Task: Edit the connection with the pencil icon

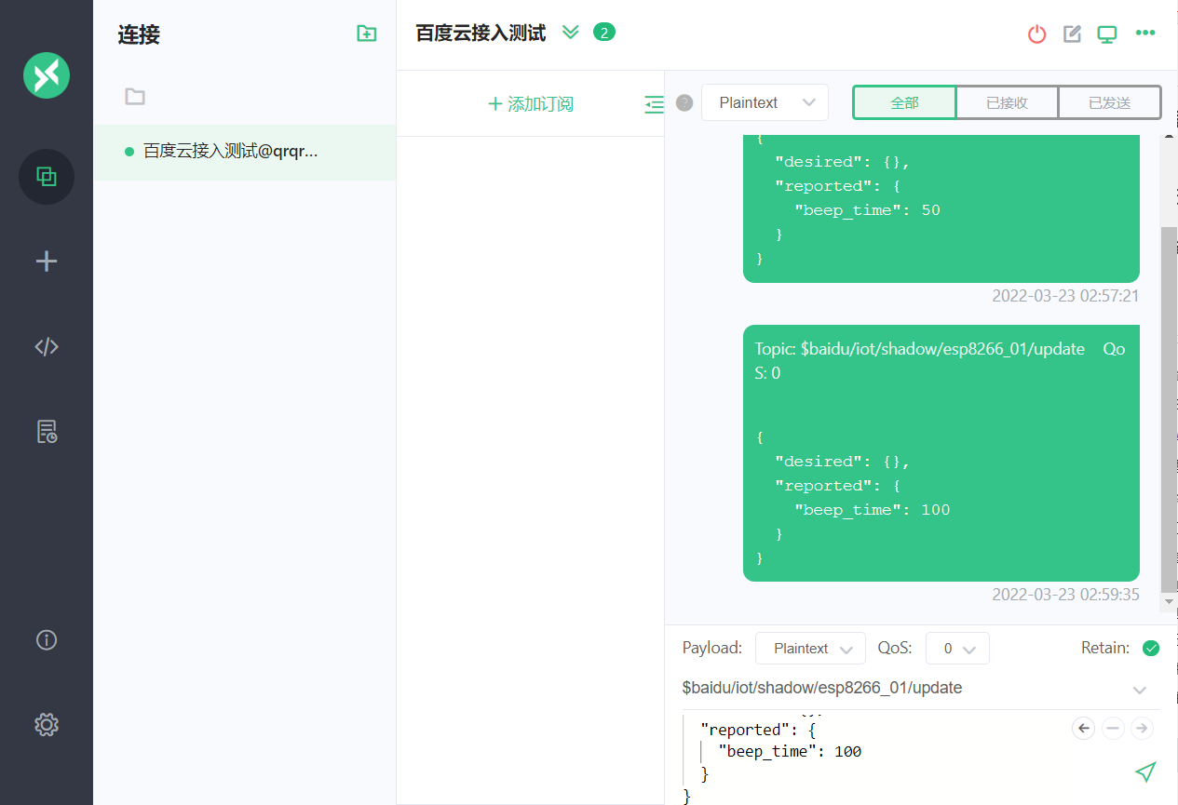Action: (x=1071, y=33)
